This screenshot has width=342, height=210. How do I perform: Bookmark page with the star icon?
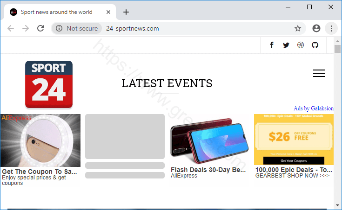298,28
